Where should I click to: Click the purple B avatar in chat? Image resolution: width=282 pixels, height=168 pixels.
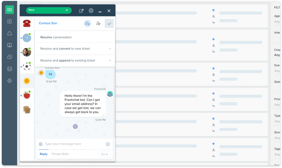point(75,126)
